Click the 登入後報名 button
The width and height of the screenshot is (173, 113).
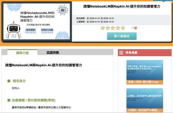pos(122,36)
